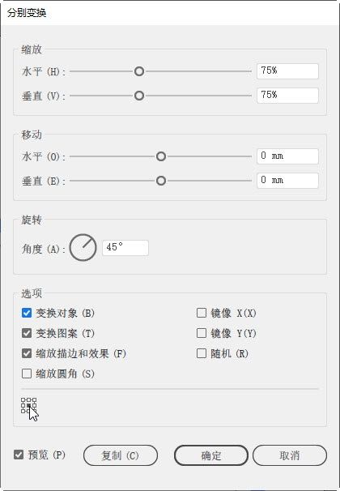Enable the 随机 (R) checkbox
The width and height of the screenshot is (340, 491).
pos(202,353)
